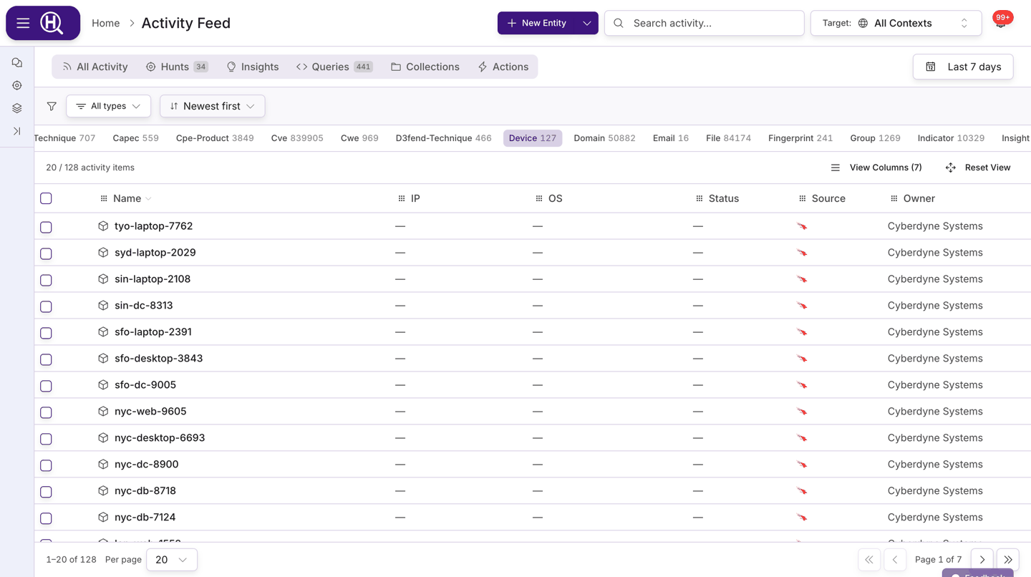Click the cube icon beside nyc-web-9605
Screen dimensions: 1031x577
click(x=103, y=412)
